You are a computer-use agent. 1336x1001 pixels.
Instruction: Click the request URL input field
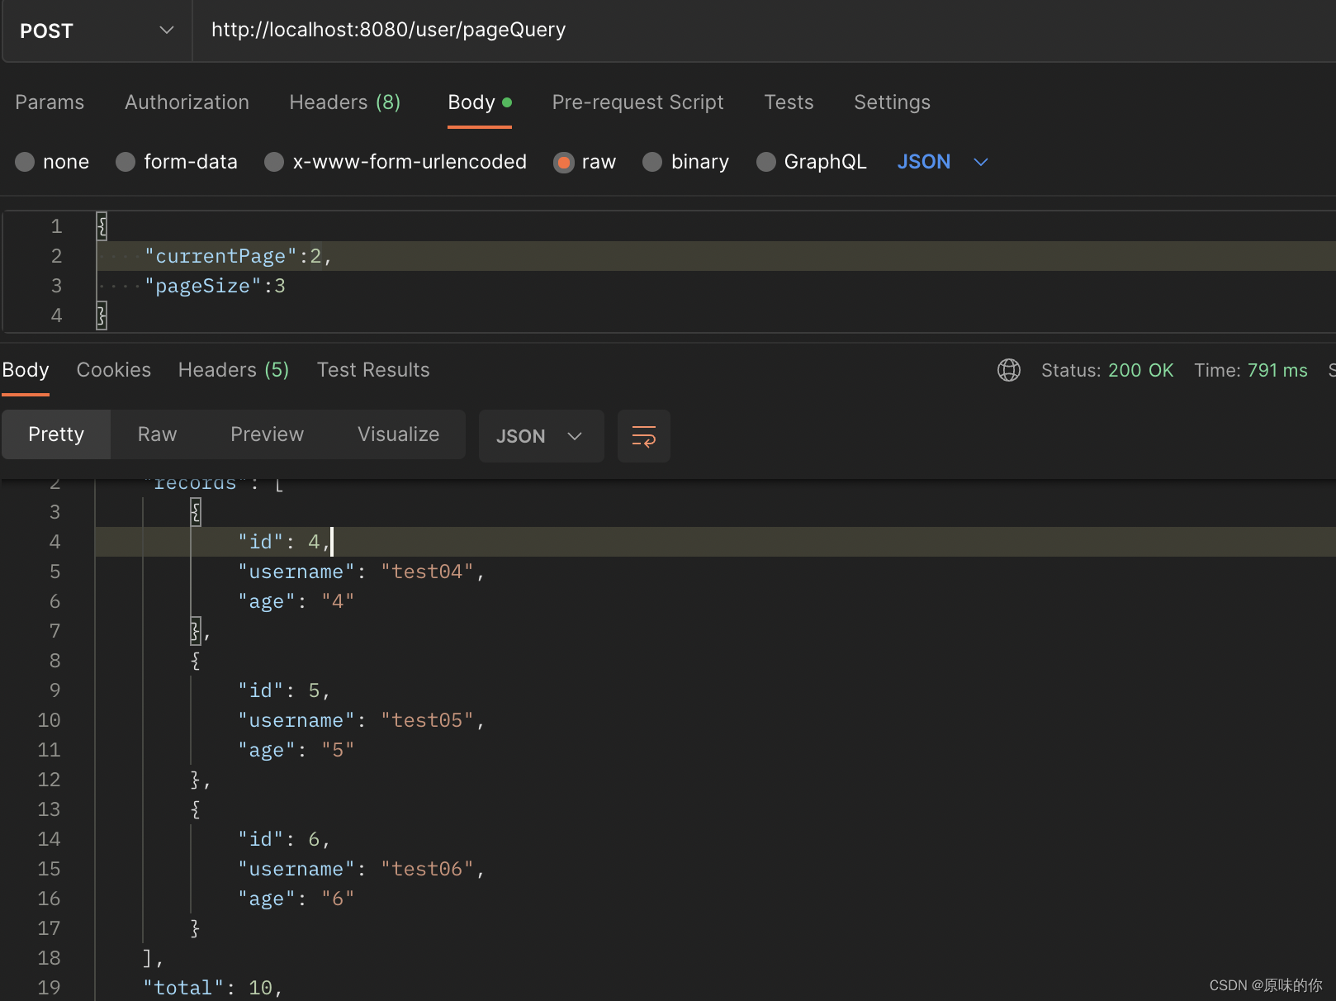[x=764, y=31]
